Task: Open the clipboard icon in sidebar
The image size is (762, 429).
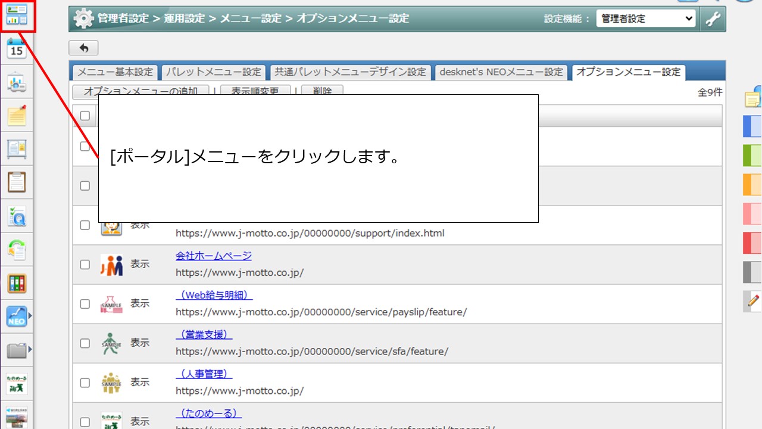Action: (x=17, y=182)
